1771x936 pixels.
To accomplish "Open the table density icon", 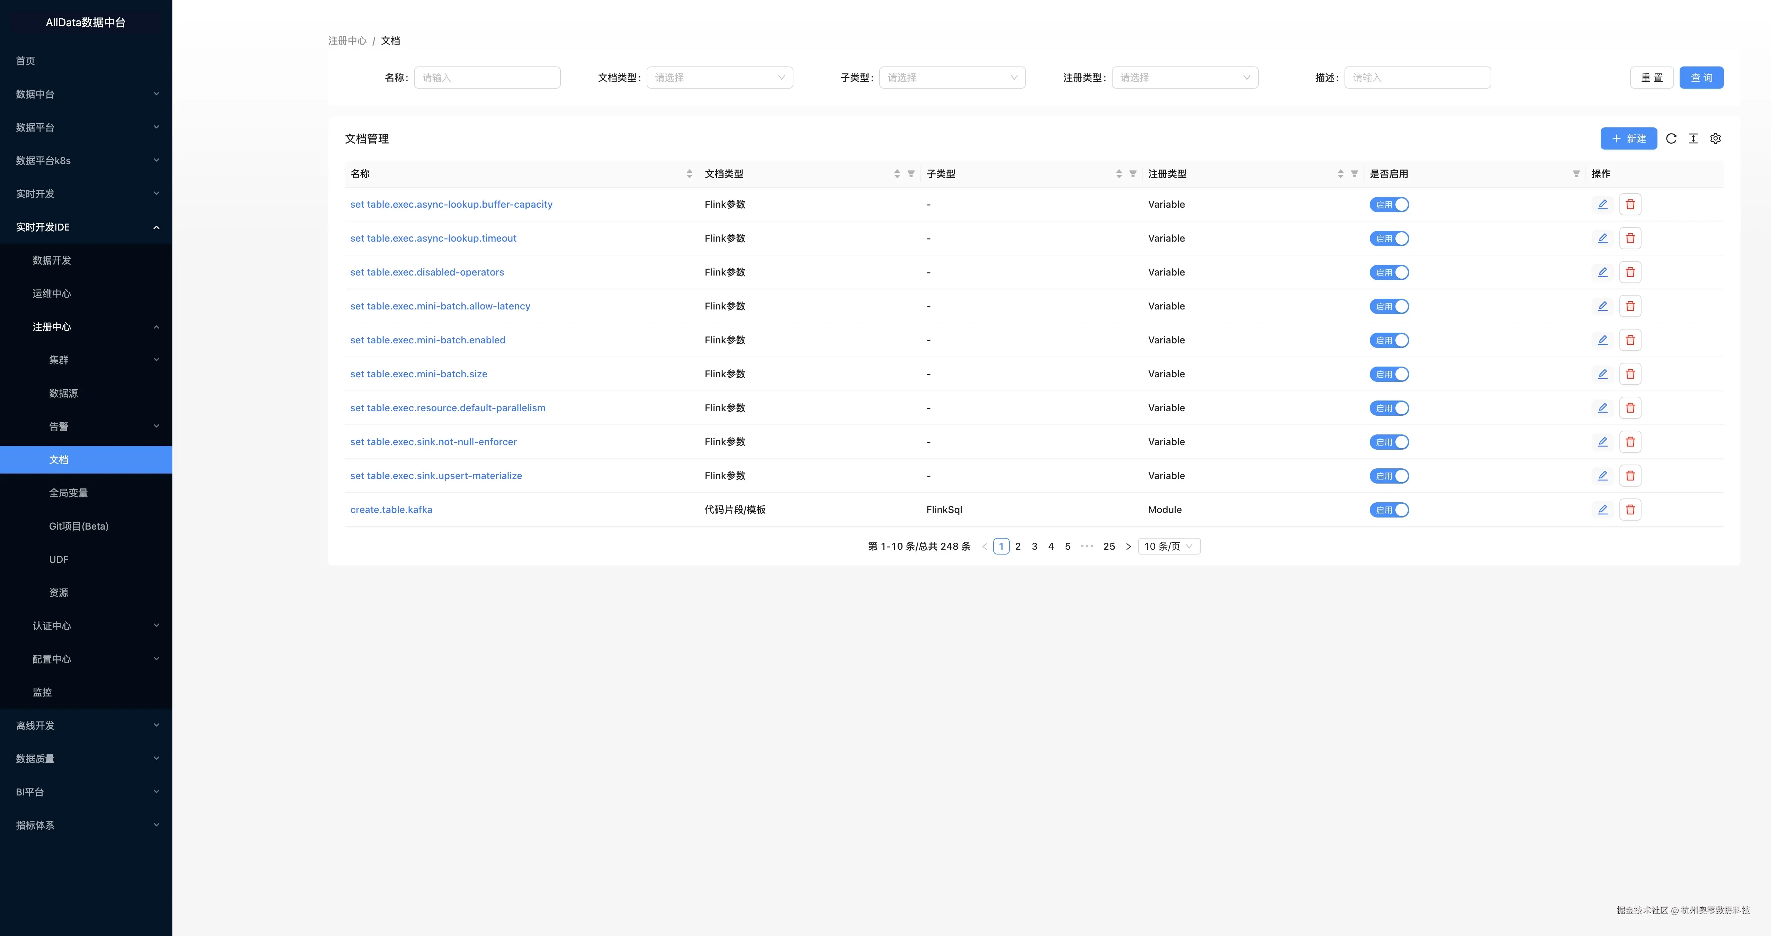I will coord(1693,139).
